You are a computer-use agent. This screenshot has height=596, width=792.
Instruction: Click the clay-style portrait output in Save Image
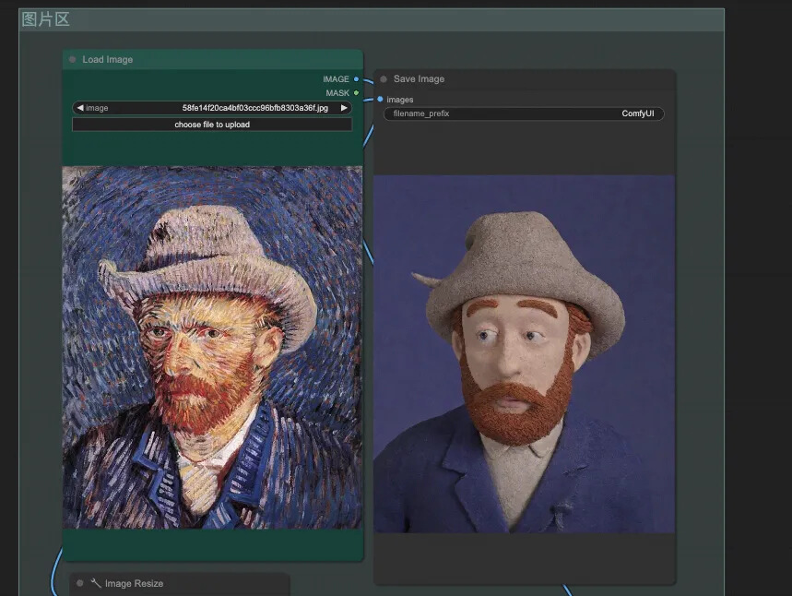coord(524,353)
